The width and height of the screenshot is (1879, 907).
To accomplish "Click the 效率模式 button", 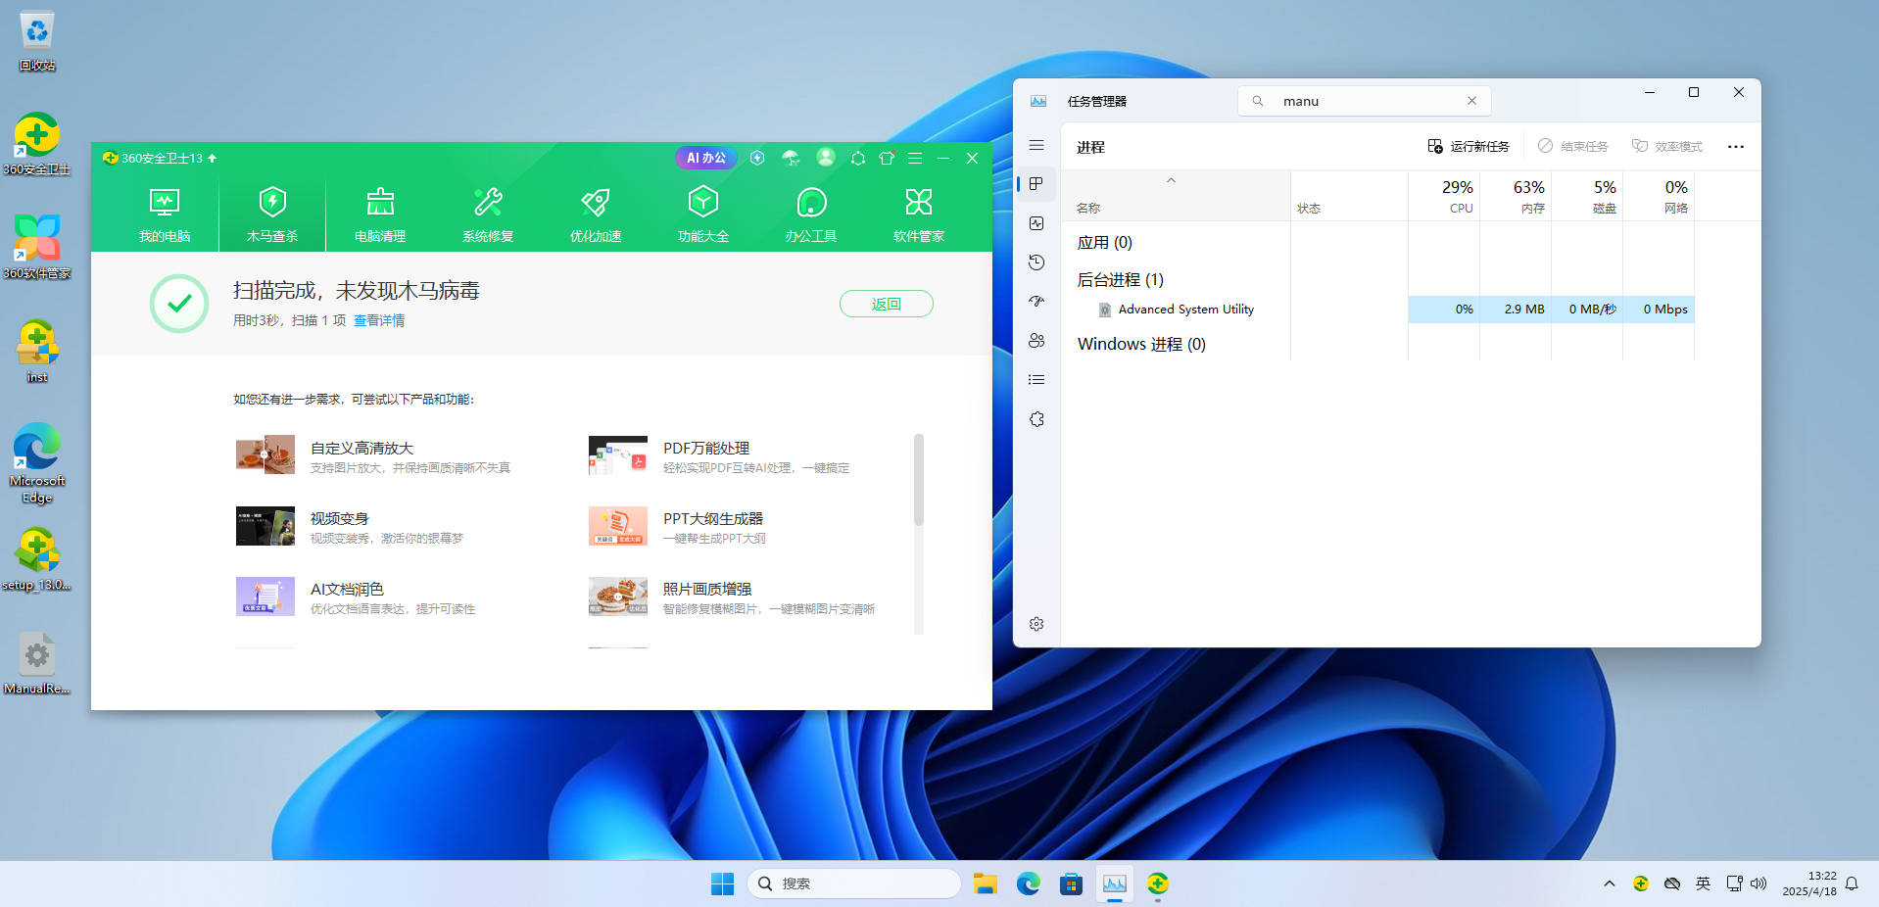I will (x=1667, y=146).
